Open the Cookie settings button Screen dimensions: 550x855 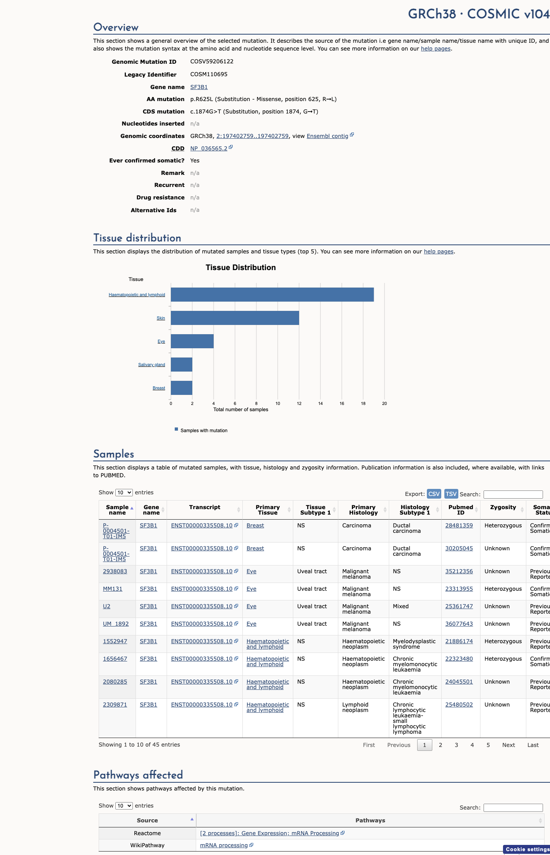(527, 849)
